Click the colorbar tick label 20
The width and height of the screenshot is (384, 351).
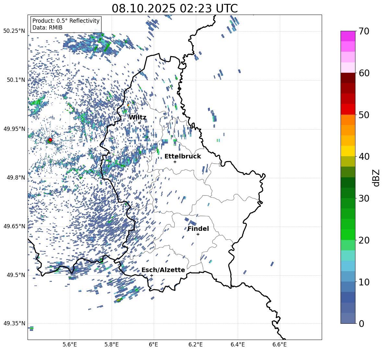pyautogui.click(x=364, y=240)
